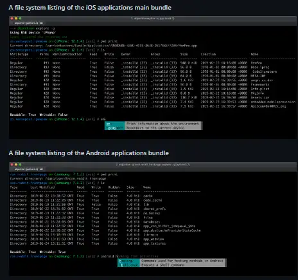Click the META-INF directory name

click(258, 76)
